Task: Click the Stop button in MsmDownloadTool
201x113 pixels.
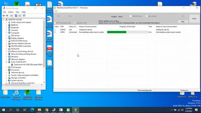Action: (183, 22)
